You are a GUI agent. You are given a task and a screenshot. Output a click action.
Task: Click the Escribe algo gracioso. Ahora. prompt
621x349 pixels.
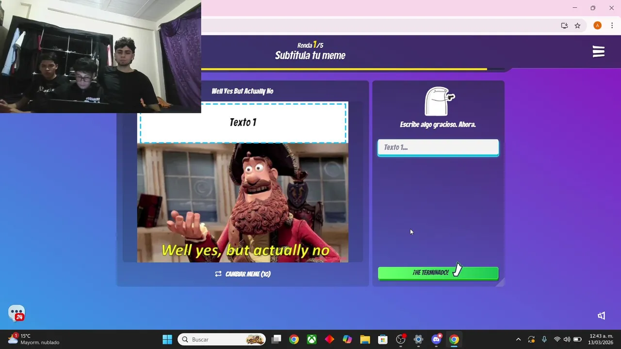coord(438,125)
